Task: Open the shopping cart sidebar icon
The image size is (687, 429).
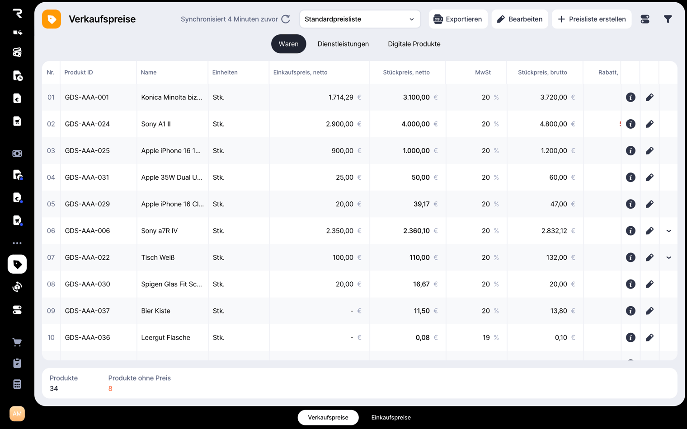Action: pyautogui.click(x=17, y=342)
